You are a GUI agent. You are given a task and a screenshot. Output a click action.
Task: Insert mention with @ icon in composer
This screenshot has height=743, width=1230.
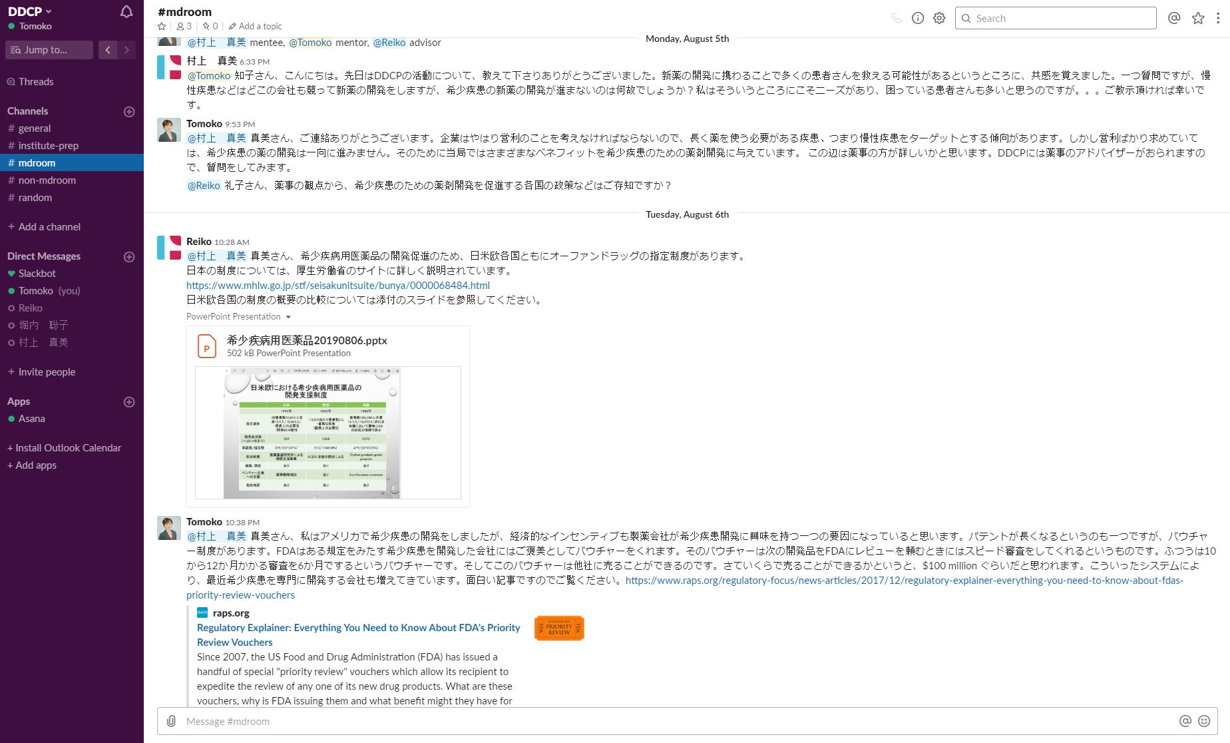(x=1185, y=721)
